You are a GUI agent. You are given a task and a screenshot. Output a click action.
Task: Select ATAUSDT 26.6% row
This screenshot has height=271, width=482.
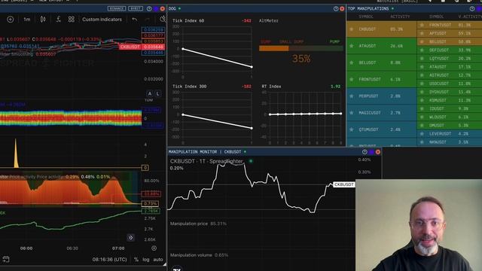pos(382,46)
